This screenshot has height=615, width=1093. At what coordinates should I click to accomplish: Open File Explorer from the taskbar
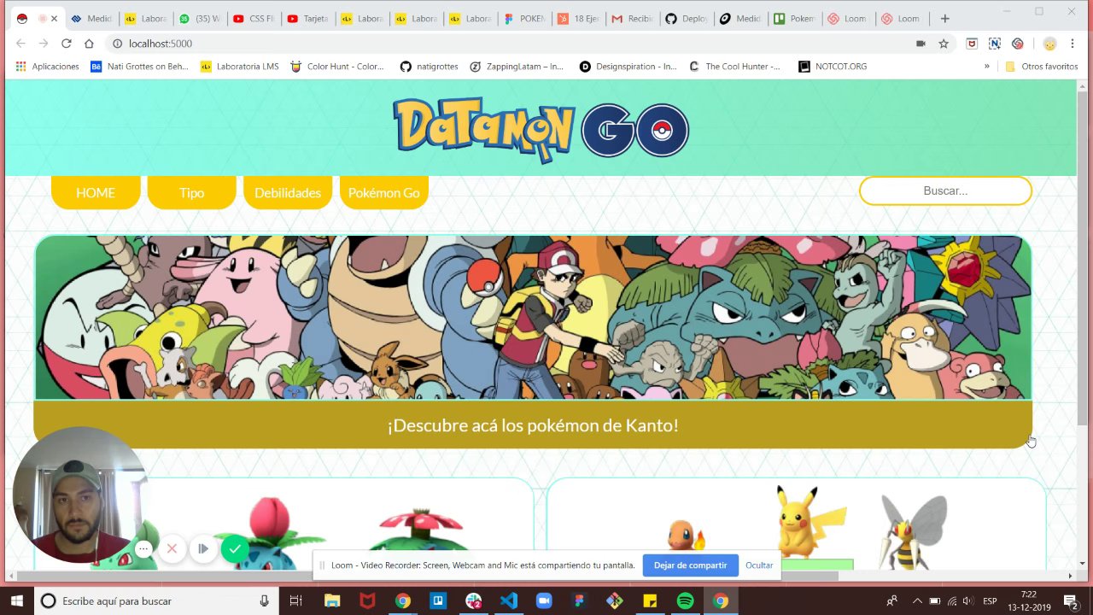tap(331, 600)
